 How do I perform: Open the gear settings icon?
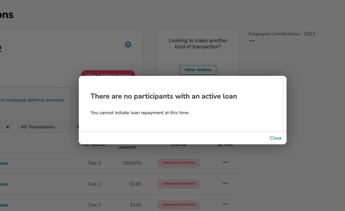pos(128,45)
